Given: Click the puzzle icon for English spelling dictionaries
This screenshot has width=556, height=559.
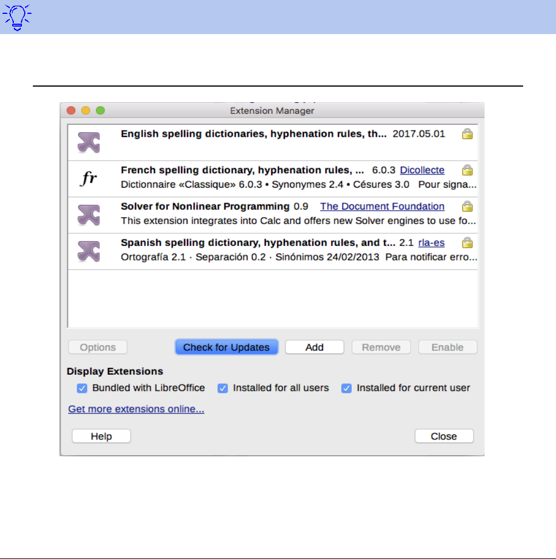Looking at the screenshot, I should (x=89, y=143).
